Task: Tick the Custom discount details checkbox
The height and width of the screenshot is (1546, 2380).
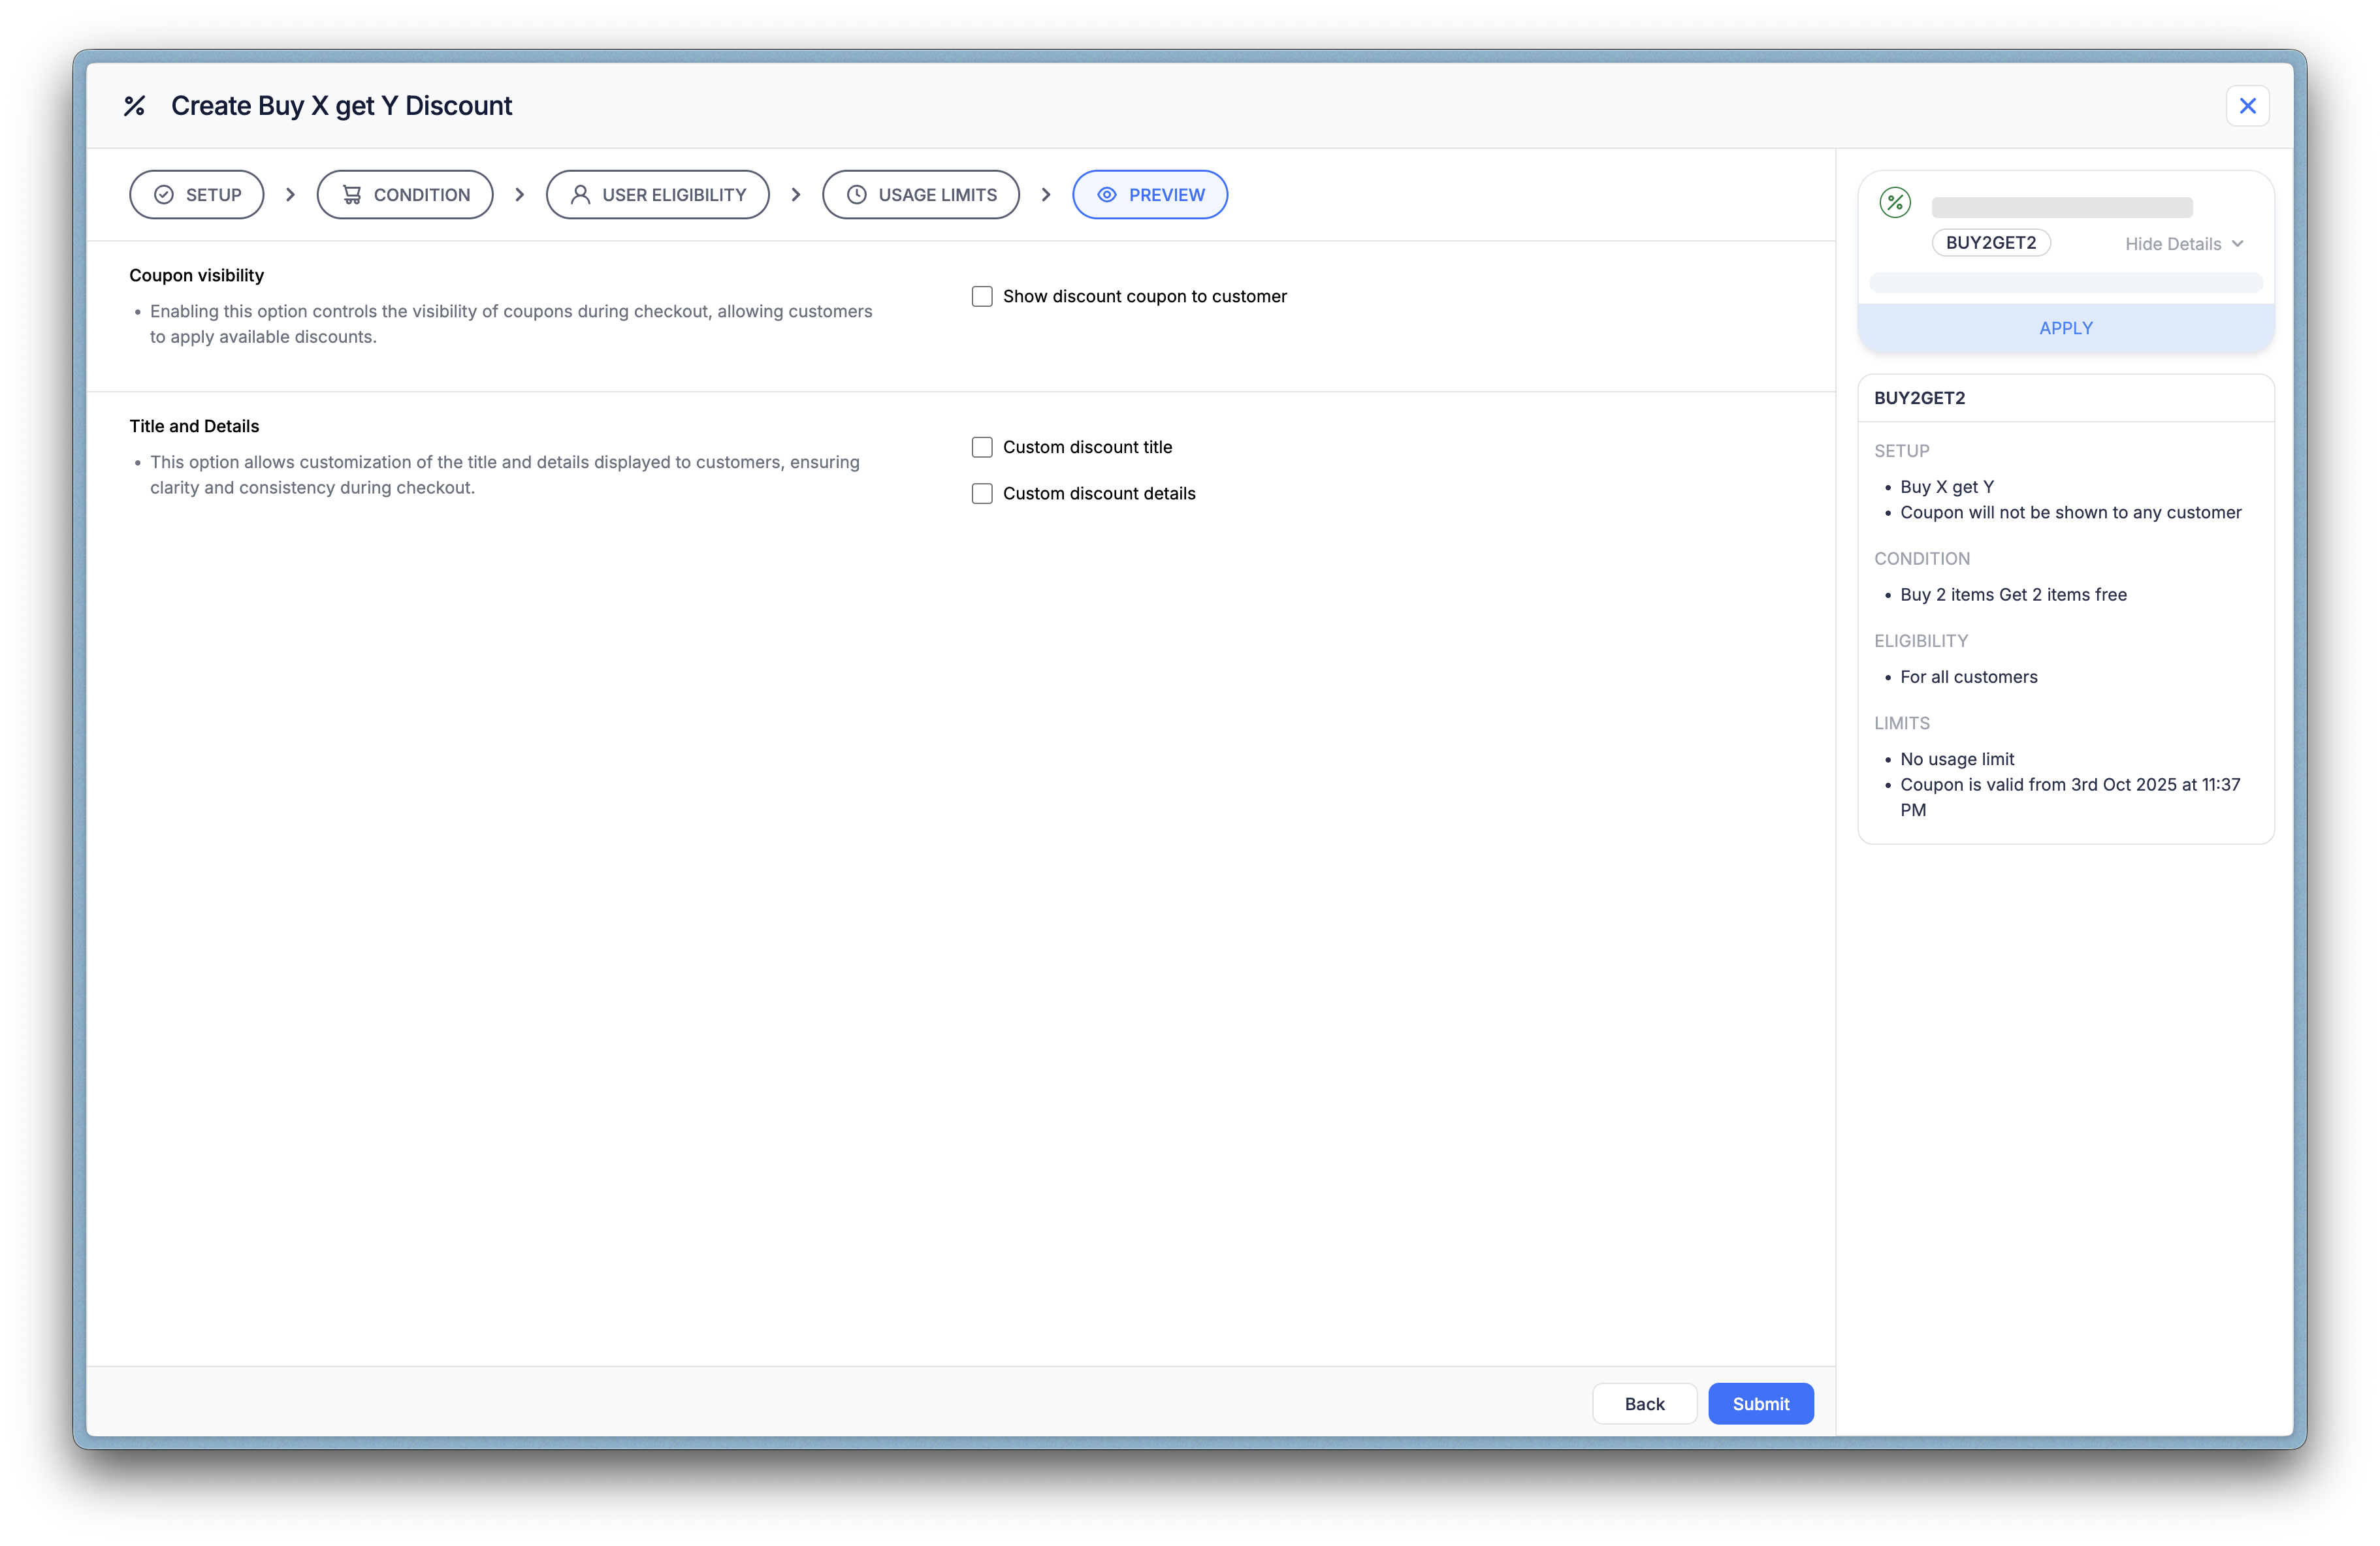Action: pyautogui.click(x=982, y=494)
